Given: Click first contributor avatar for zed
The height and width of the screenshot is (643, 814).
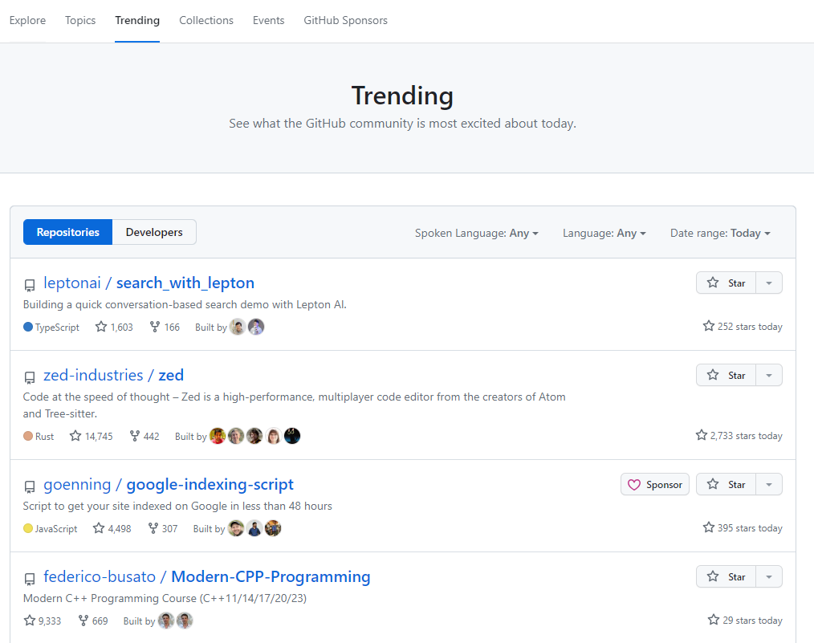Looking at the screenshot, I should coord(218,436).
